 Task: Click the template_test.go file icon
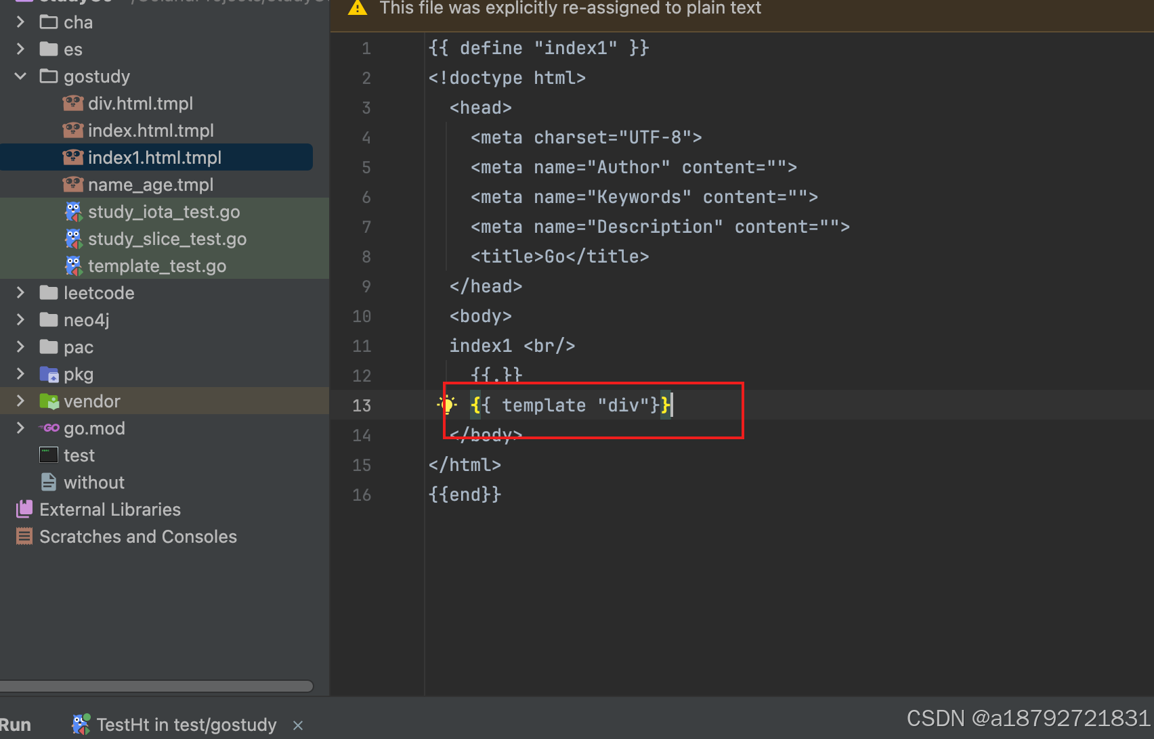coord(73,266)
